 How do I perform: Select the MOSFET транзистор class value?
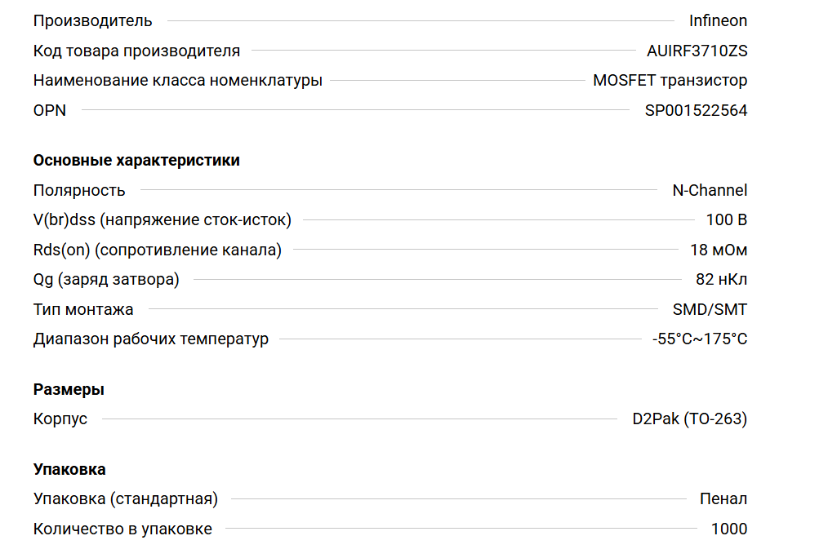[670, 81]
